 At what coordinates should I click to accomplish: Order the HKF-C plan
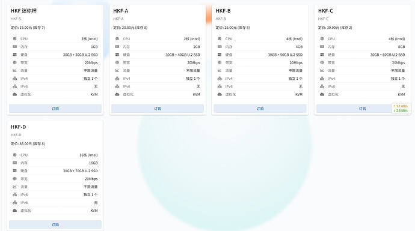362,109
